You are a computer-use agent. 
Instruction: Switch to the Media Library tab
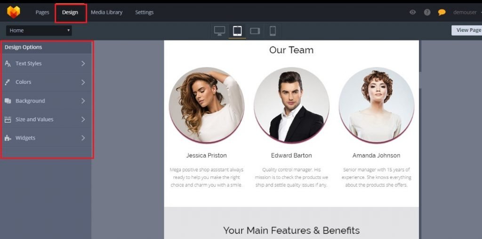[107, 12]
